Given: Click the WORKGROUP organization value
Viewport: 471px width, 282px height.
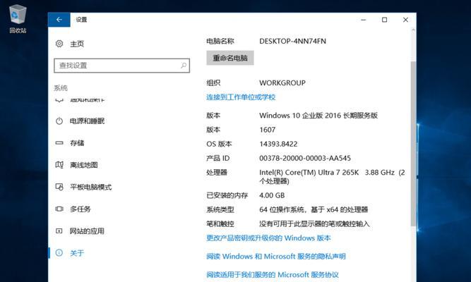Looking at the screenshot, I should pos(282,83).
